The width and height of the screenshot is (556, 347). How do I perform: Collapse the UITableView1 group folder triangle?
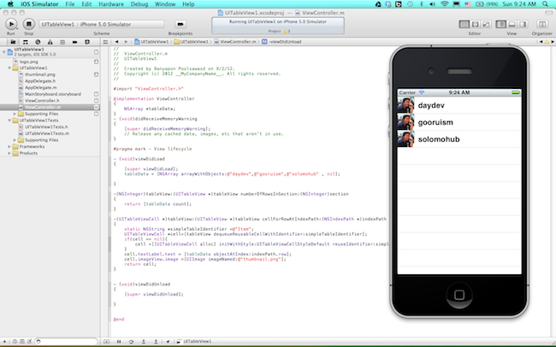(9, 68)
